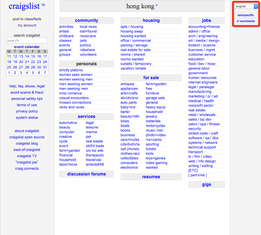Viewport: 261px width, 235px height.
Task: Open help, faq, abuse, legal link
Action: [27, 86]
